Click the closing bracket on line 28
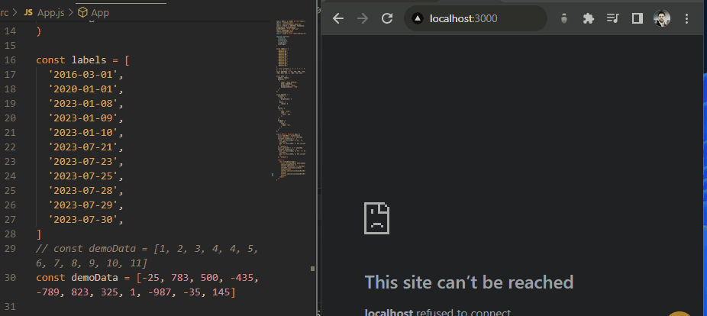This screenshot has height=316, width=707. tap(39, 234)
